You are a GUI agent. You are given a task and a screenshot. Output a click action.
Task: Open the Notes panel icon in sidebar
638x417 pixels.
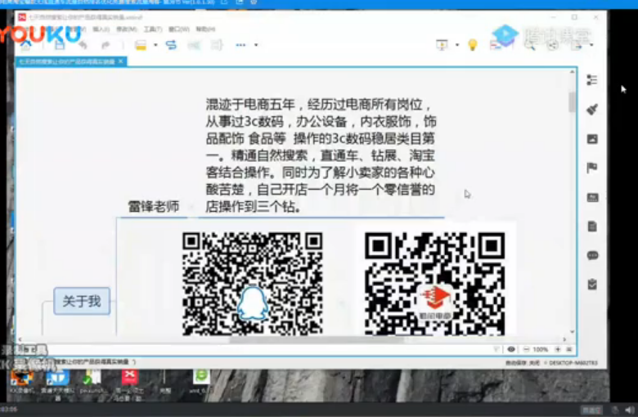(x=592, y=226)
